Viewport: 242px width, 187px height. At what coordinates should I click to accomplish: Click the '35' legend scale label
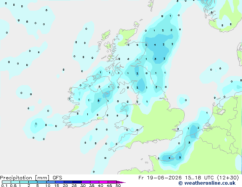[x=92, y=185]
